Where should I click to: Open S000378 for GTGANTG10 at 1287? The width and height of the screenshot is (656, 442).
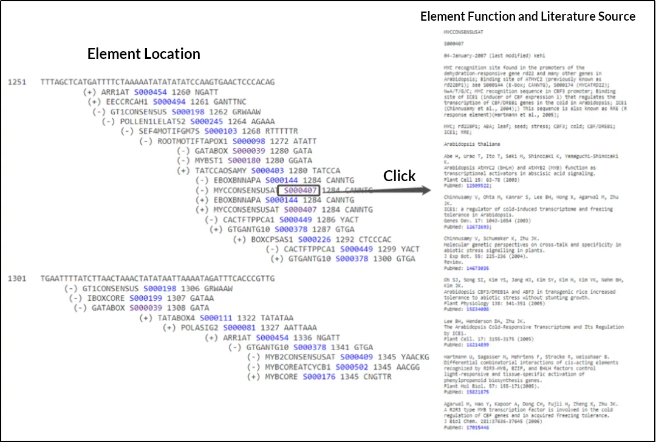point(291,229)
